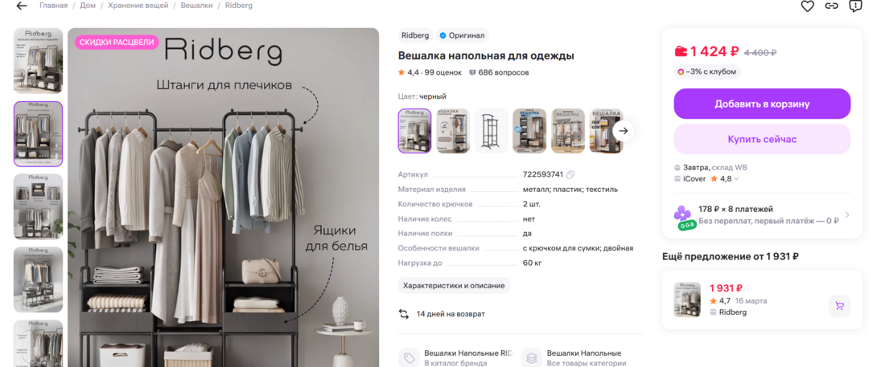Add the 1 931 ₽ offer to cart

[839, 306]
